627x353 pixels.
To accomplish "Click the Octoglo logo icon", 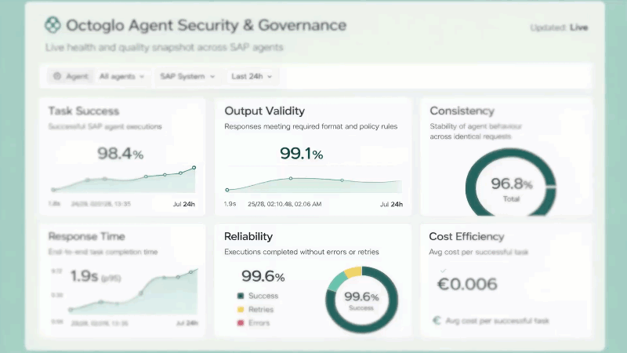I will click(x=53, y=25).
